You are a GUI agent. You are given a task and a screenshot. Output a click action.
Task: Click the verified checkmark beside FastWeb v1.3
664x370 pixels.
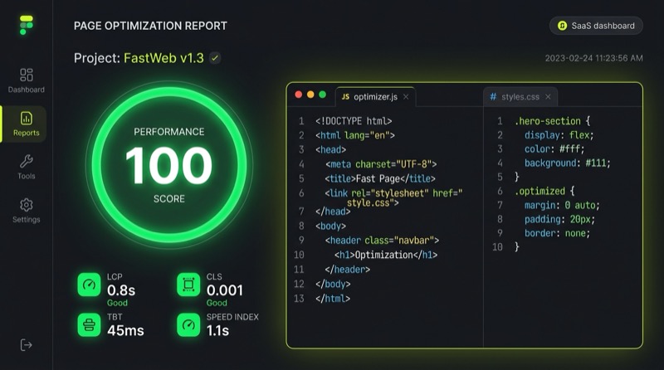[215, 58]
